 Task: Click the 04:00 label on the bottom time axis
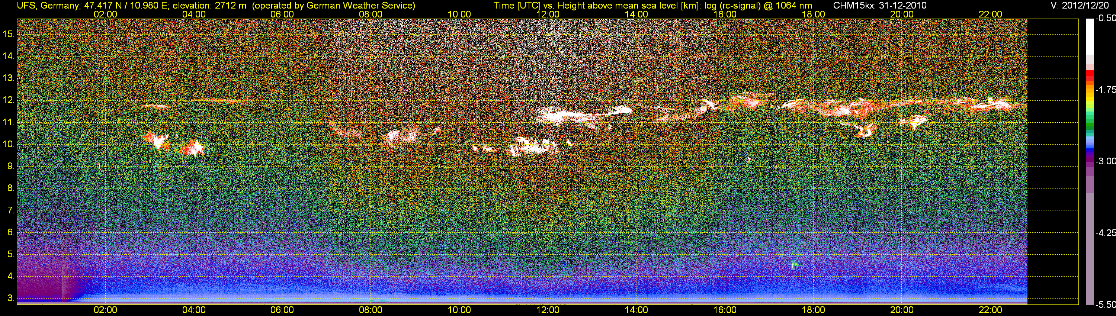point(194,310)
